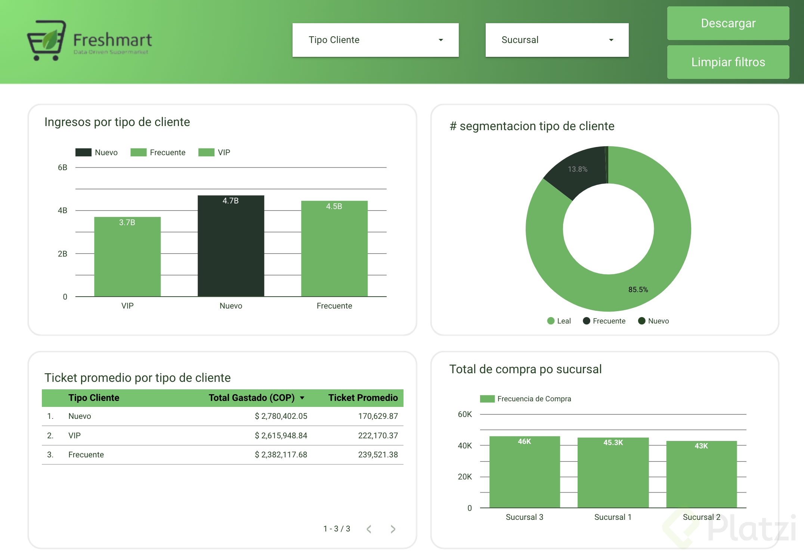
Task: Go to previous table page arrow
Action: pyautogui.click(x=369, y=529)
